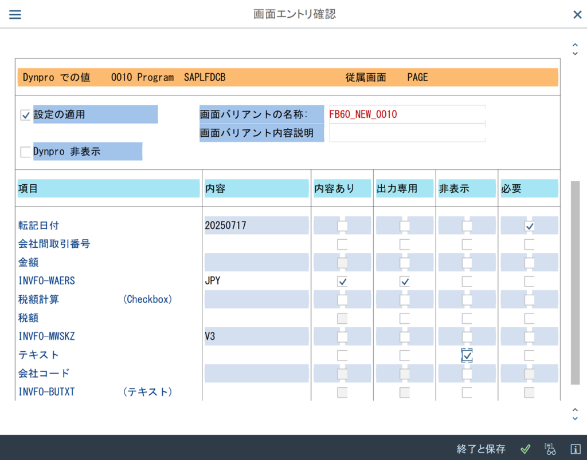Click the 項目 column header
The image size is (587, 460).
(108, 188)
